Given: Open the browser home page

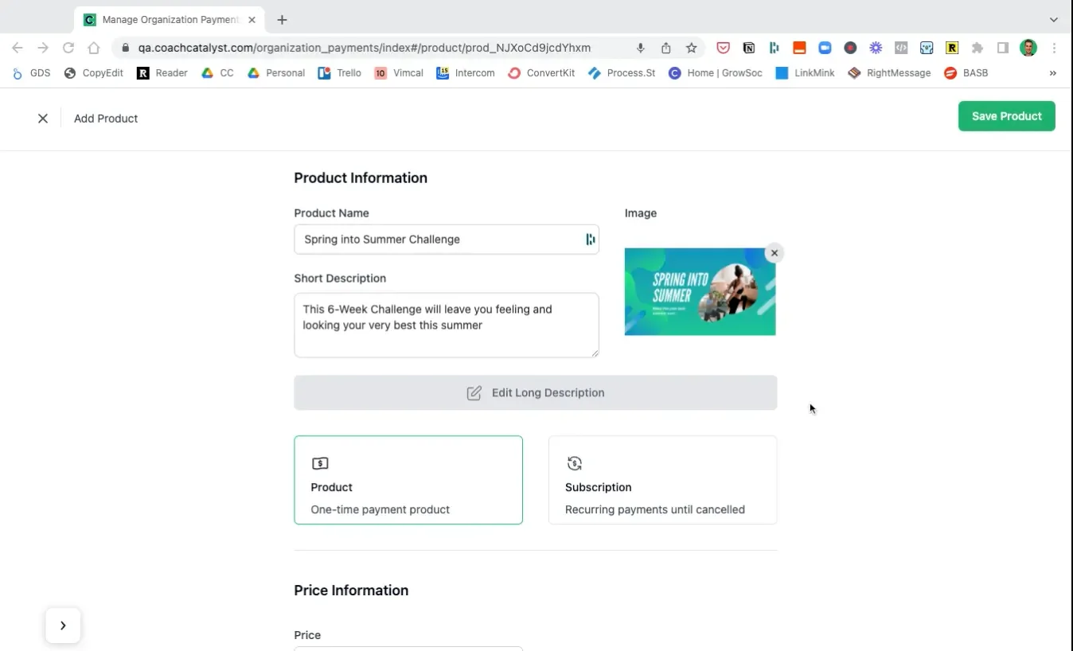Looking at the screenshot, I should [94, 48].
